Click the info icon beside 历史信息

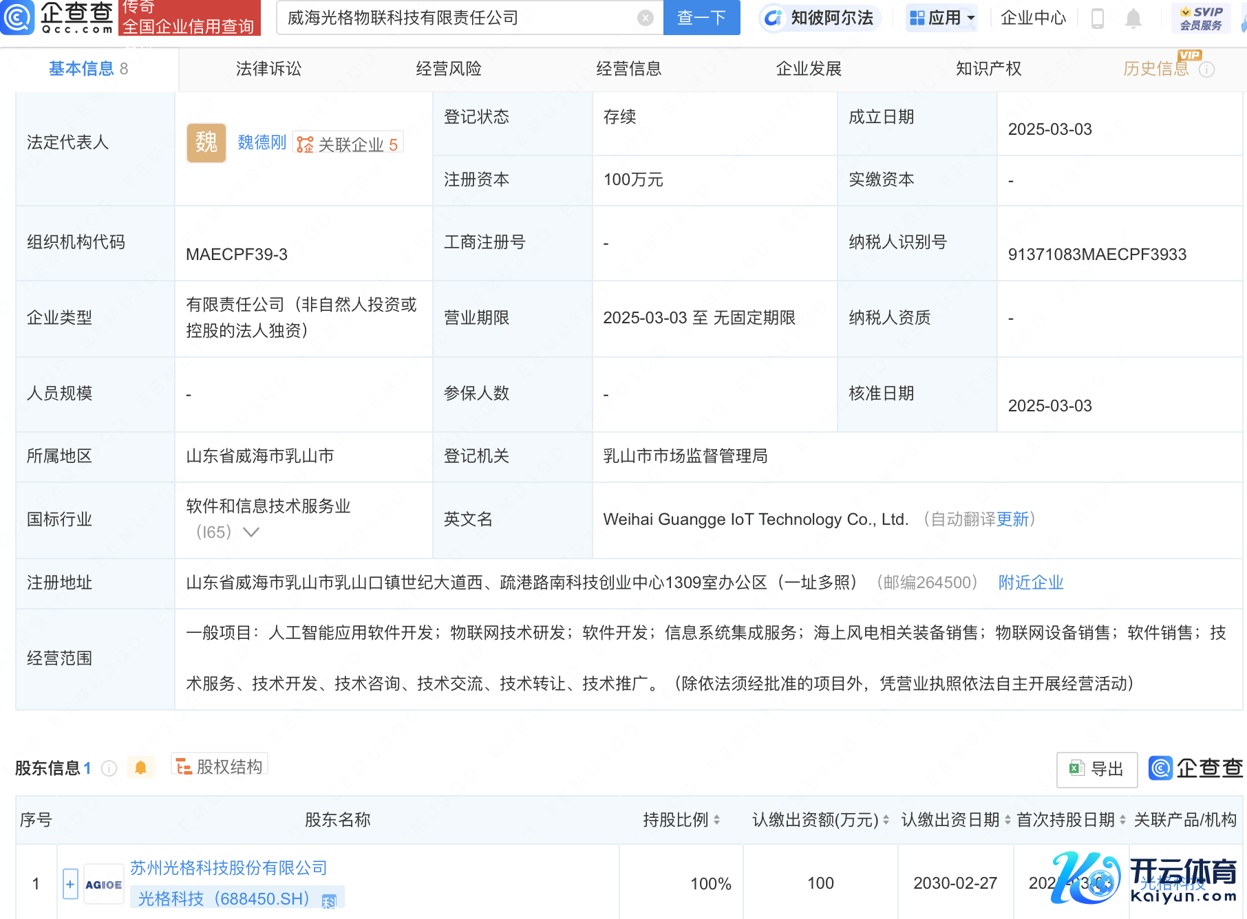click(1207, 69)
